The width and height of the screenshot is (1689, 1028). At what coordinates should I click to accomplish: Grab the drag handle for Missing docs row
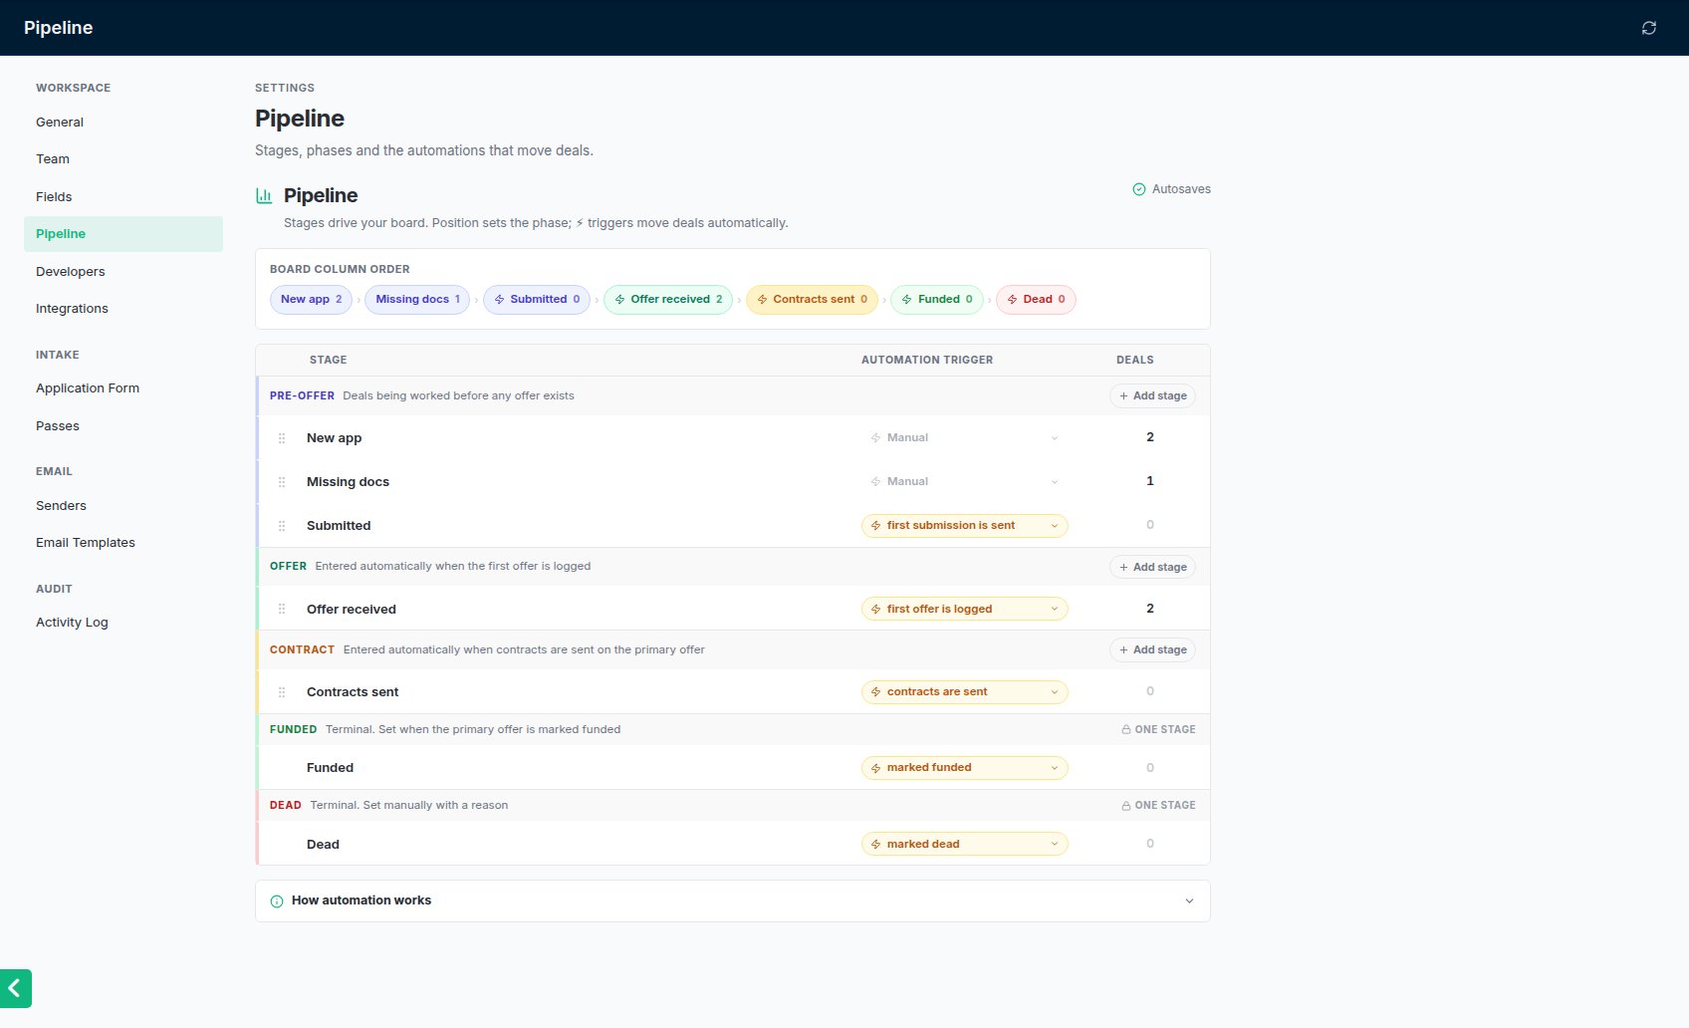(282, 482)
